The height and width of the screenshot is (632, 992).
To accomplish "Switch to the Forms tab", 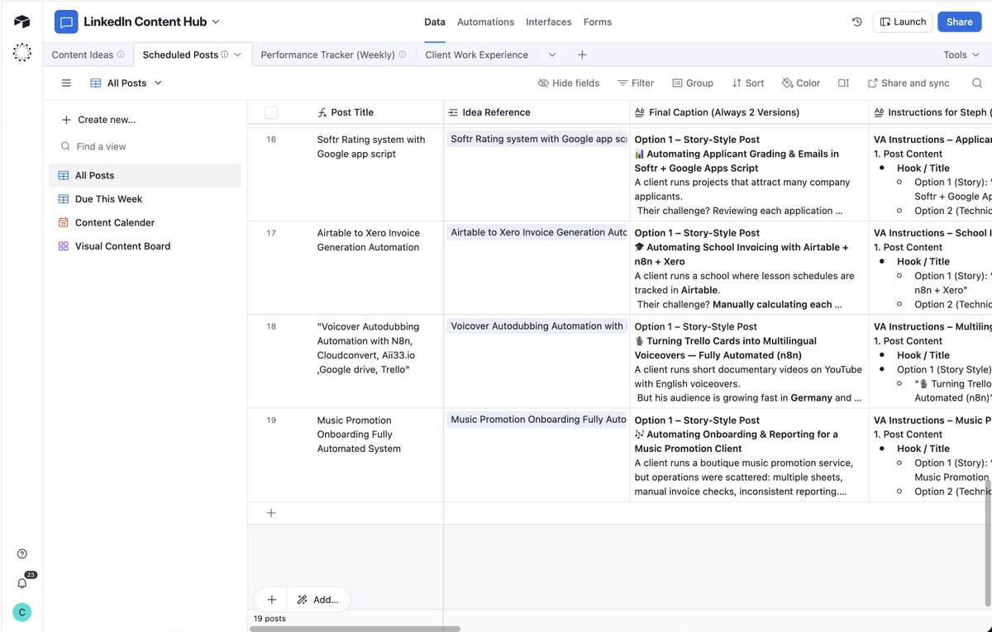I will [x=598, y=21].
